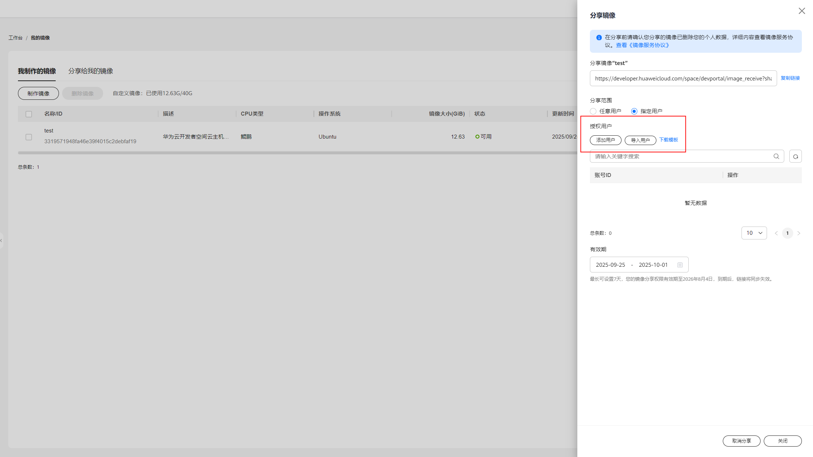813x457 pixels.
Task: Expand the left sidebar collapse handle
Action: pyautogui.click(x=1, y=241)
